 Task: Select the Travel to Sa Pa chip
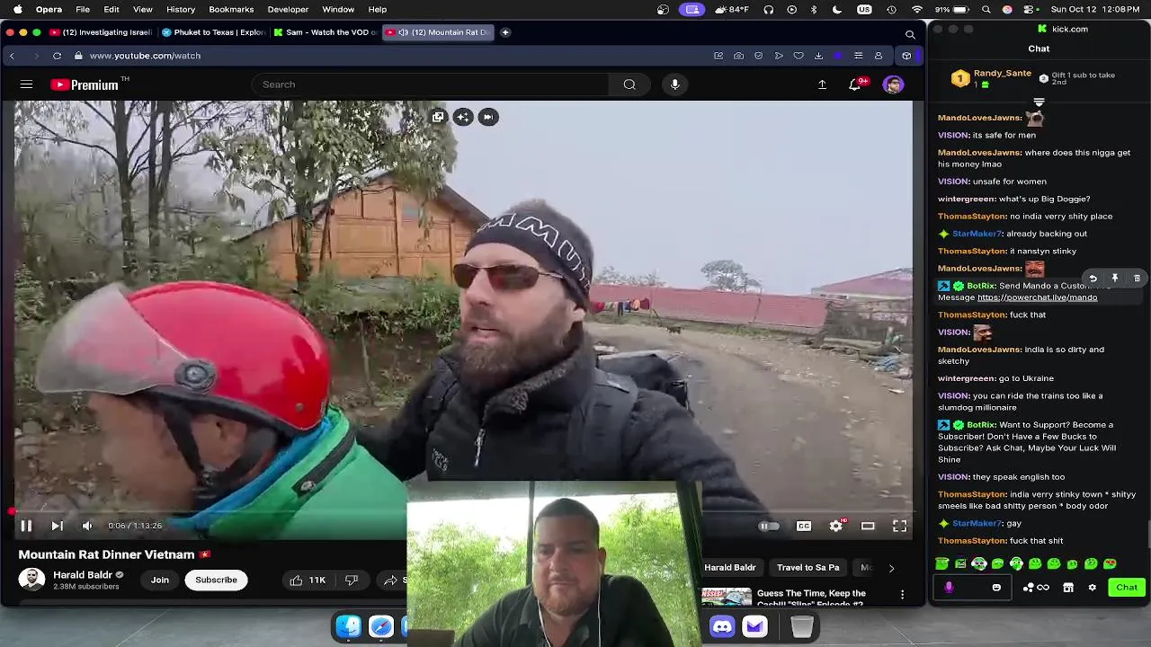(807, 567)
